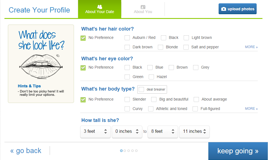Click the third pagination dot

(x=129, y=151)
